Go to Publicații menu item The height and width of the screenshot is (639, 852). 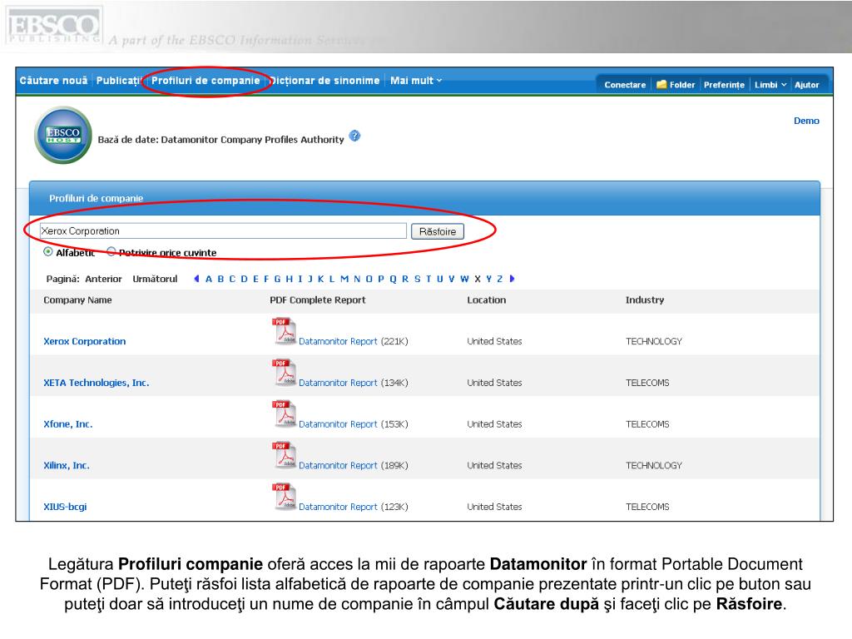coord(119,81)
